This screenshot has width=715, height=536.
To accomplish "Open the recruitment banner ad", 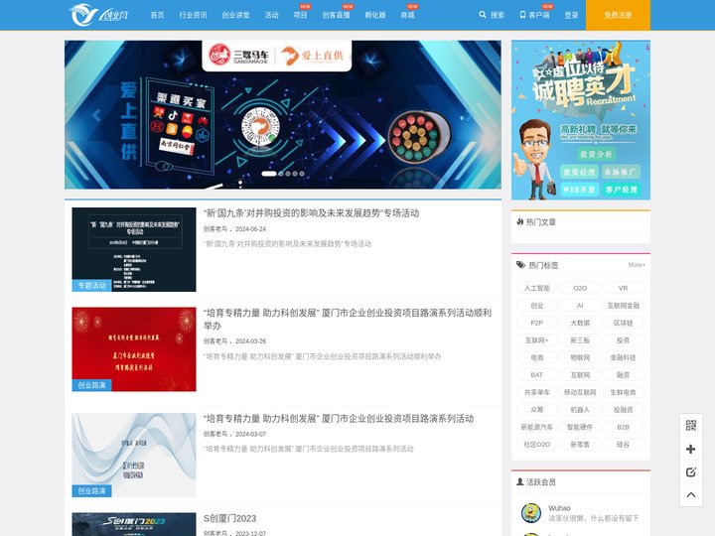I will (581, 120).
